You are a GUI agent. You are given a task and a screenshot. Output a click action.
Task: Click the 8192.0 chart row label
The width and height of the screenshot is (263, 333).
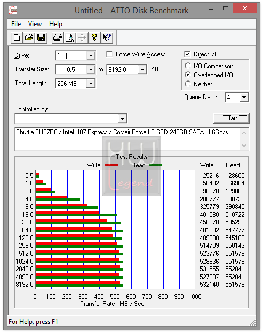(x=25, y=284)
